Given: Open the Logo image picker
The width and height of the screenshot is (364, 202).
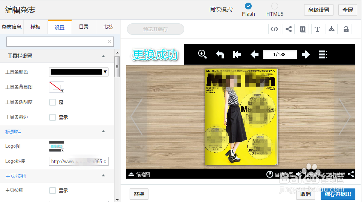Looking at the screenshot, I should point(57,146).
